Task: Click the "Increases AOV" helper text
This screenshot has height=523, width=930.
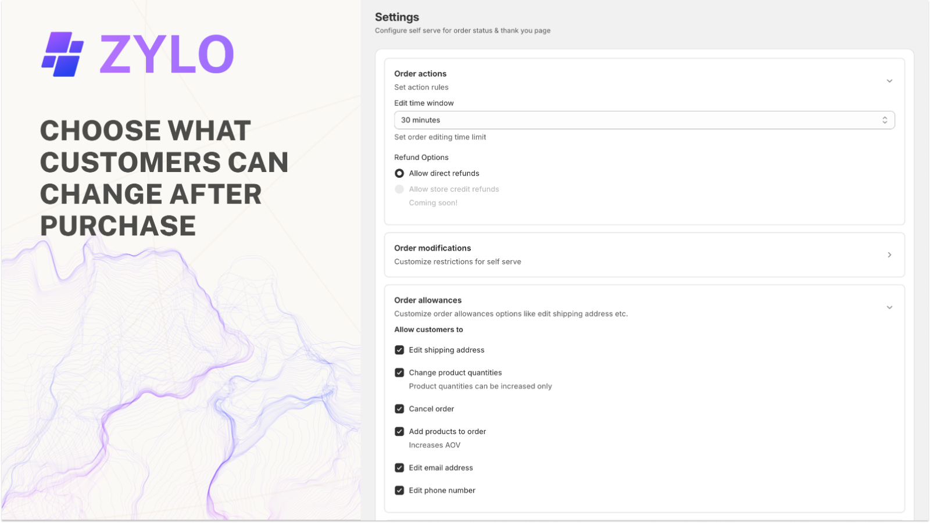Action: point(434,445)
